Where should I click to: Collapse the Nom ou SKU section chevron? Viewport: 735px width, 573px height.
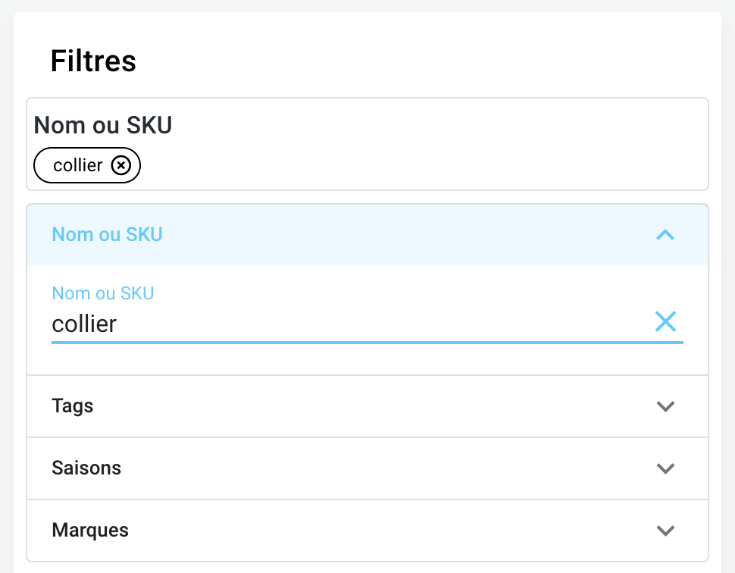click(x=665, y=235)
